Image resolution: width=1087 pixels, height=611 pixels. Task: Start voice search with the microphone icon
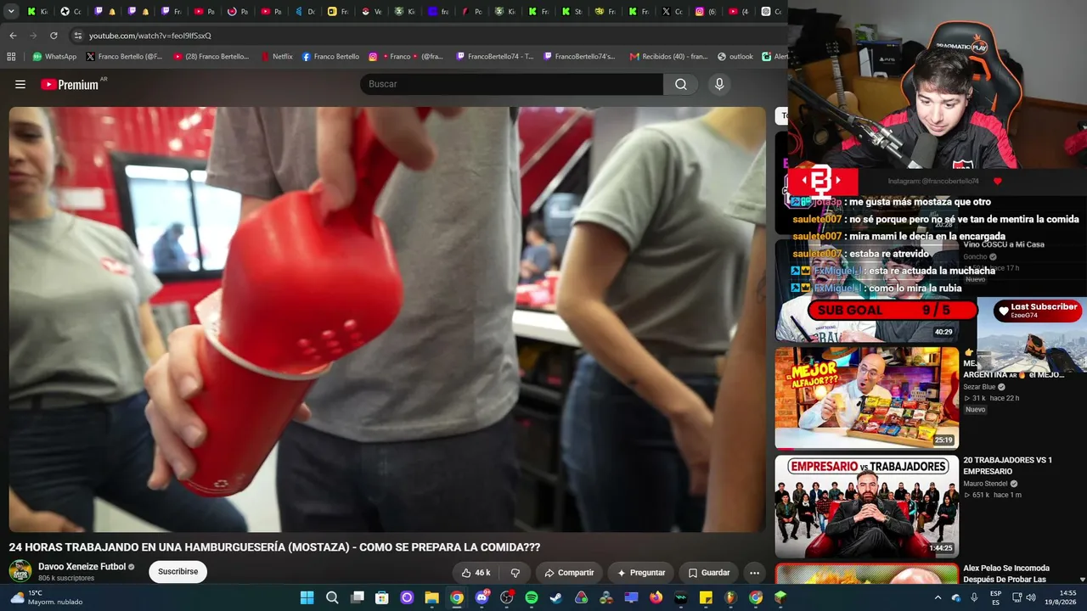click(719, 84)
